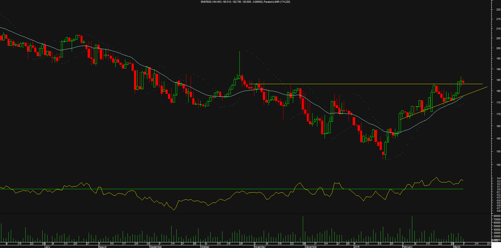Click the February month label

[x=407, y=247]
